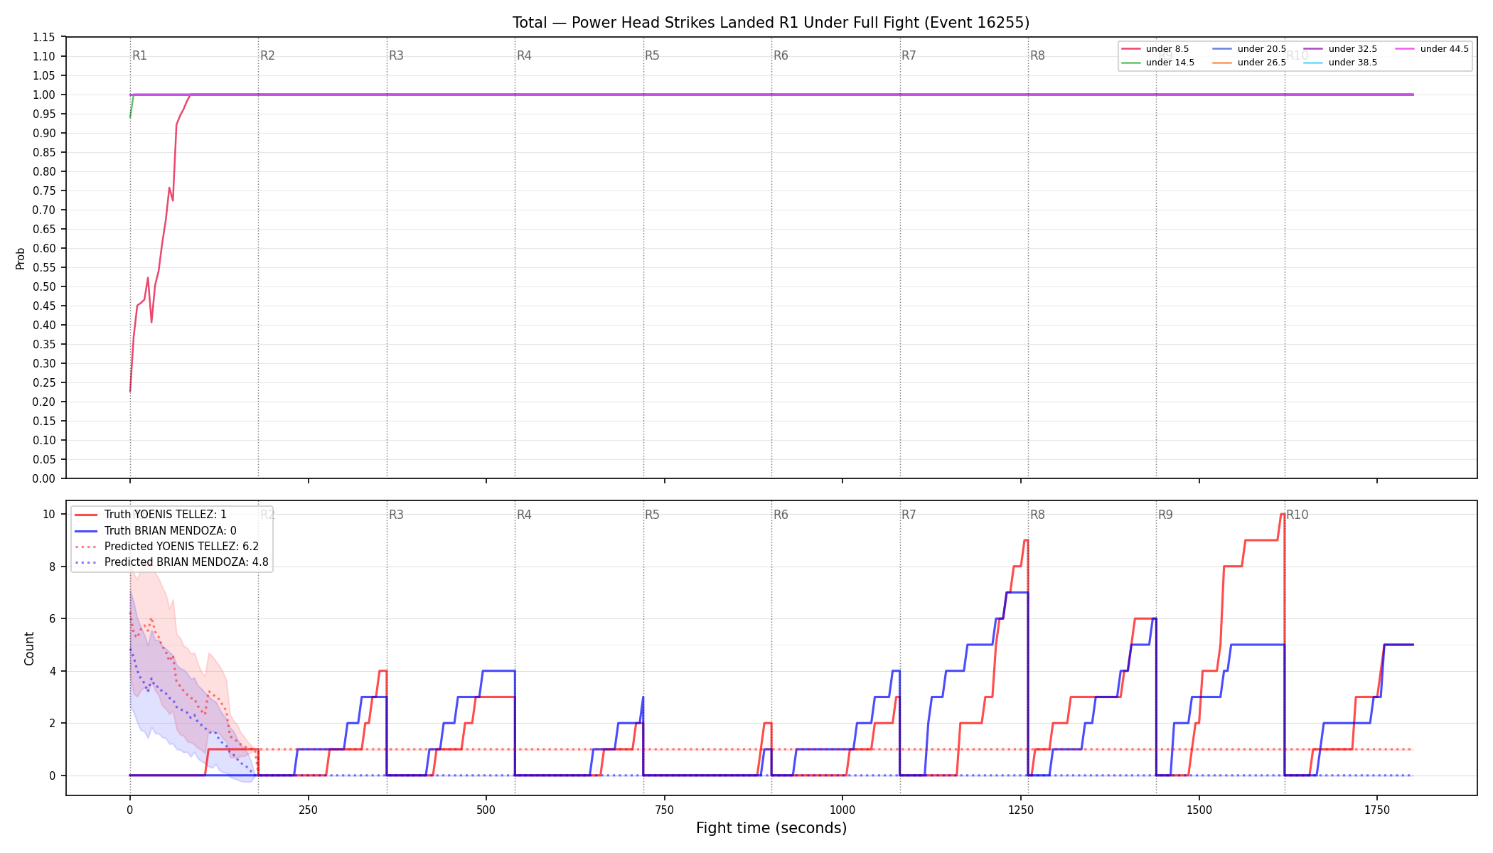Click the R10 round marker in the Count chart
The image size is (1493, 853).
click(1297, 515)
